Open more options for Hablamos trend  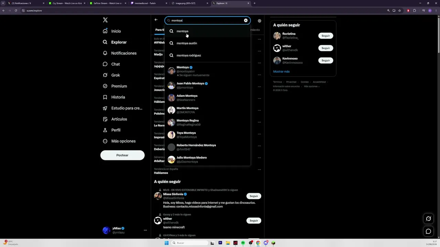(260, 169)
